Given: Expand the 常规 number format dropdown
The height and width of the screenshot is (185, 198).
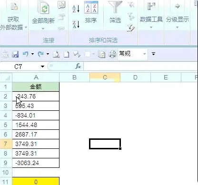Looking at the screenshot, I should tap(144, 54).
